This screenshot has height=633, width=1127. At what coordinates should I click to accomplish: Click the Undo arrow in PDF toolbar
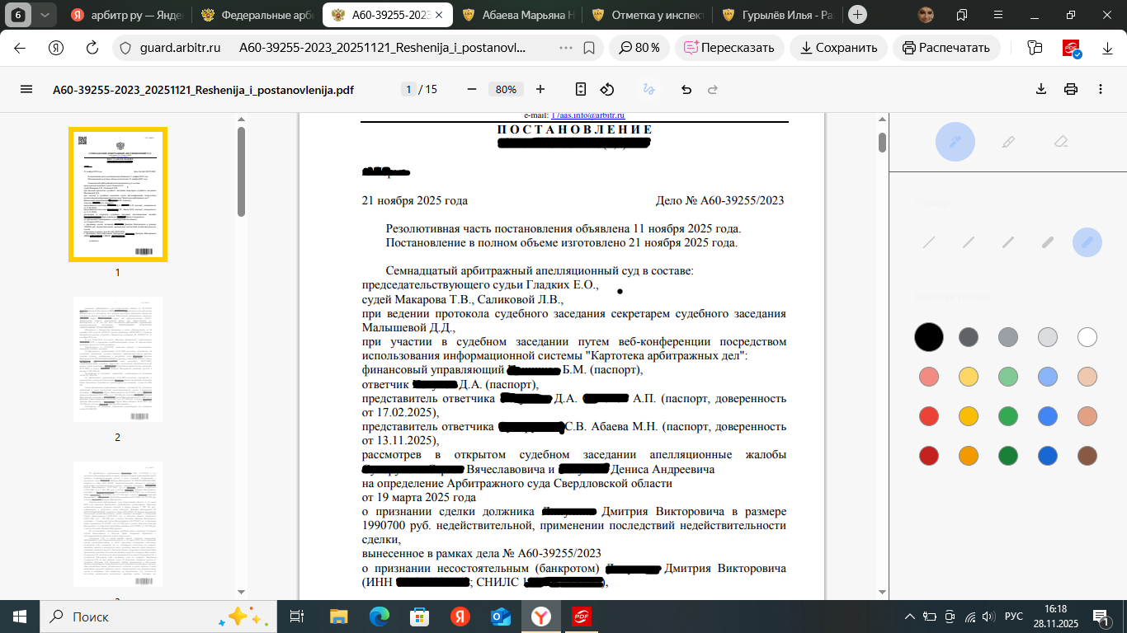pyautogui.click(x=686, y=89)
